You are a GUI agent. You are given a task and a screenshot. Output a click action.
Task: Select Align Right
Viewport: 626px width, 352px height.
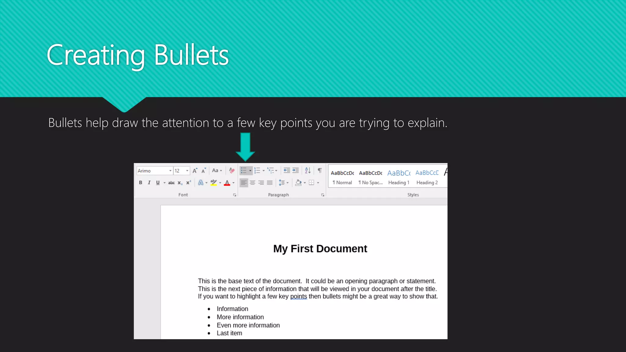coord(261,183)
